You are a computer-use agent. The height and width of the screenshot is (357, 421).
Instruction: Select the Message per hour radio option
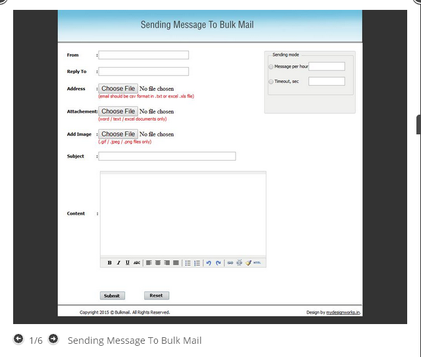point(271,67)
